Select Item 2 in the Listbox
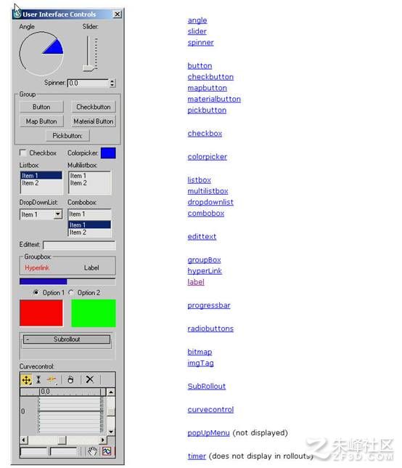 coord(41,183)
